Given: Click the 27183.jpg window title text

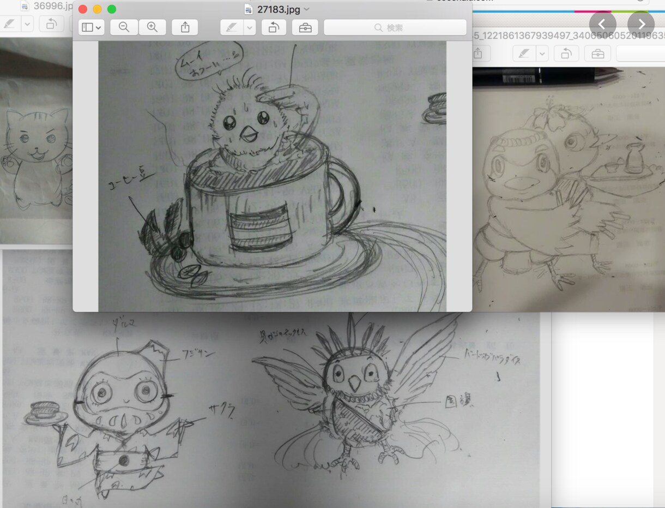Looking at the screenshot, I should coord(279,9).
